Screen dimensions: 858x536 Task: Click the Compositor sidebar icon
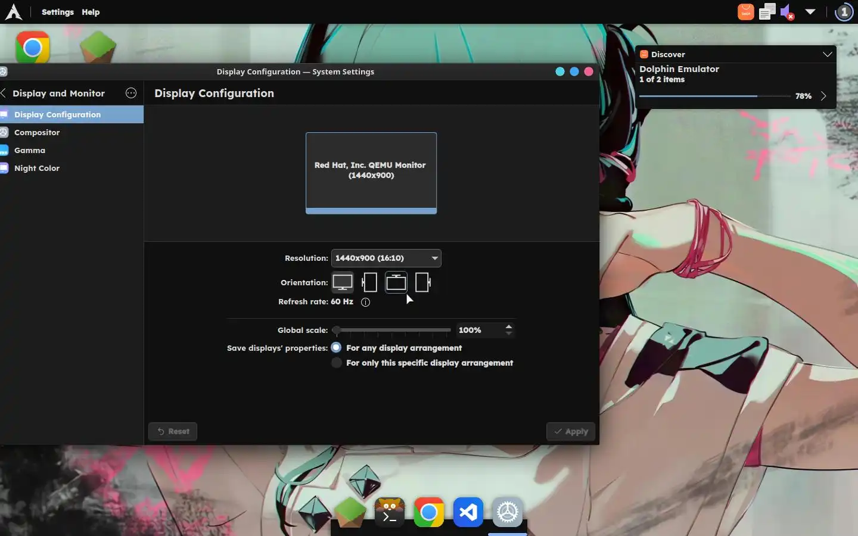pos(4,132)
